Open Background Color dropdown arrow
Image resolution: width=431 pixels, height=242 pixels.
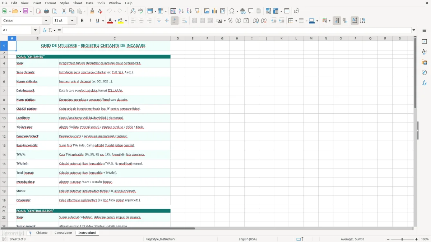pos(126,21)
